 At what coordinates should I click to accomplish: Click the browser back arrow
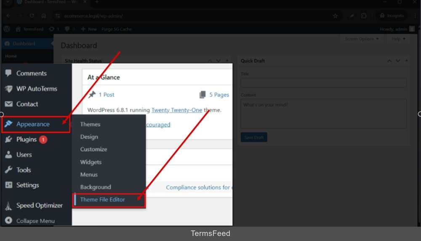[8, 16]
